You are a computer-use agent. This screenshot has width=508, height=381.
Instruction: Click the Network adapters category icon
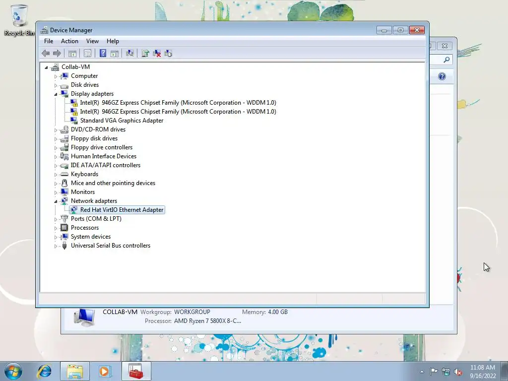[64, 201]
